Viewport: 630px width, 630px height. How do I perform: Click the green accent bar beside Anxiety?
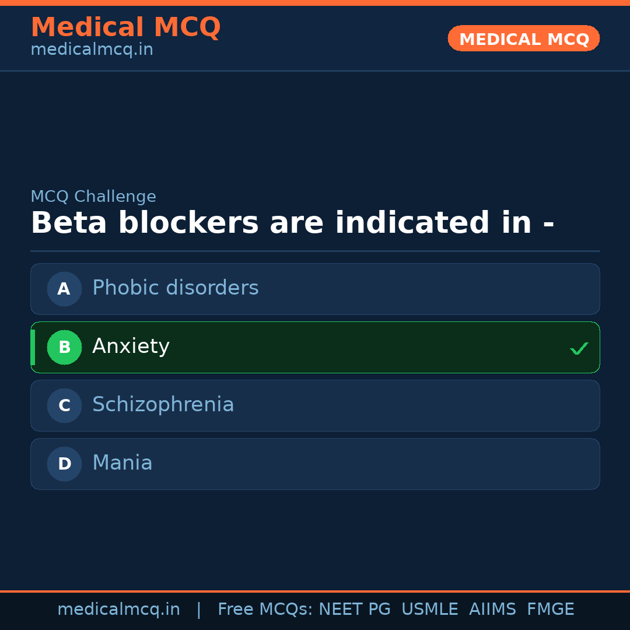[33, 347]
